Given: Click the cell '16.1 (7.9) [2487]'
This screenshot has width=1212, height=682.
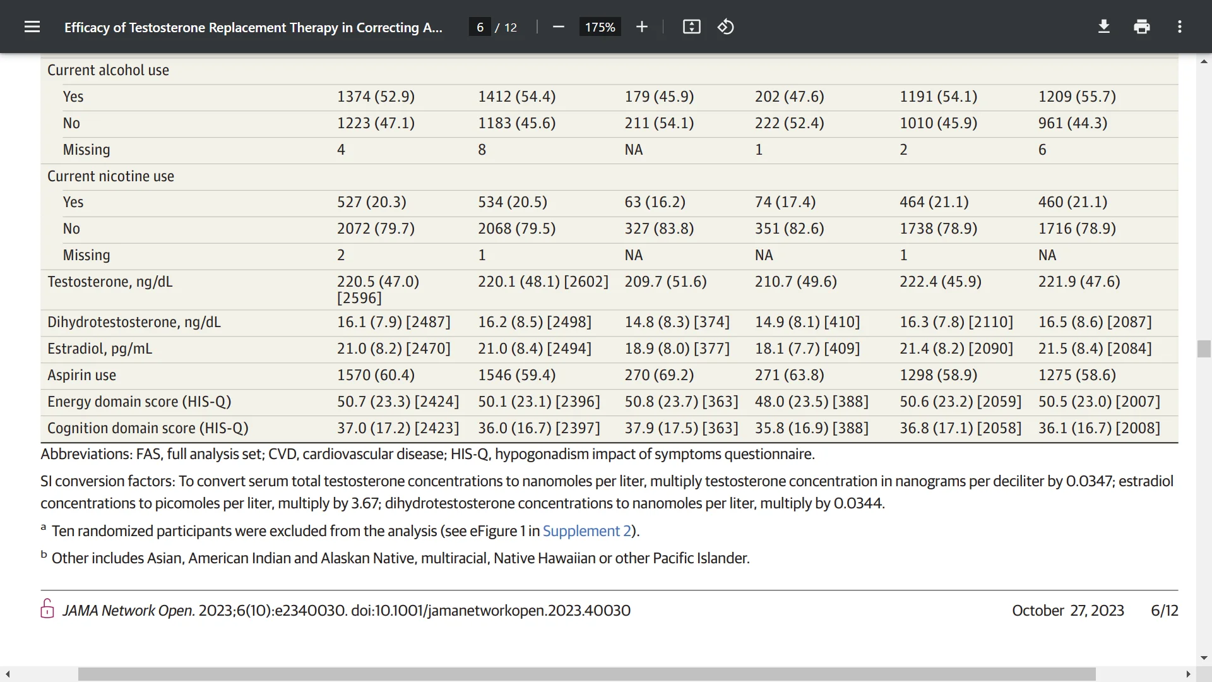Looking at the screenshot, I should click(393, 322).
